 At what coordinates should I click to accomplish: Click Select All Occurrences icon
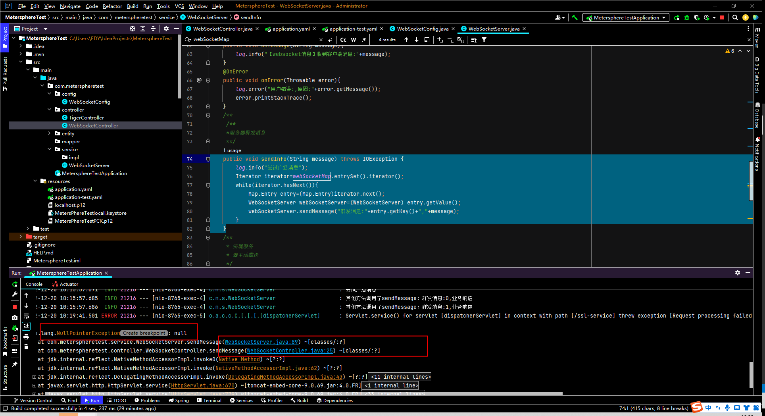(x=461, y=40)
